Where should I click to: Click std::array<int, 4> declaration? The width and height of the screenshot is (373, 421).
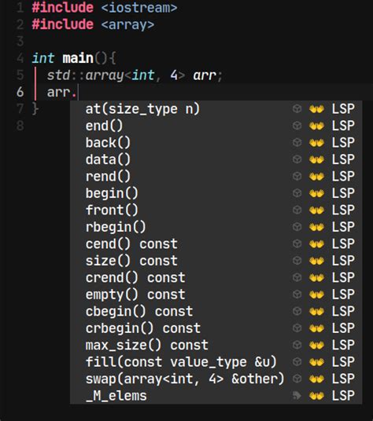click(x=116, y=75)
